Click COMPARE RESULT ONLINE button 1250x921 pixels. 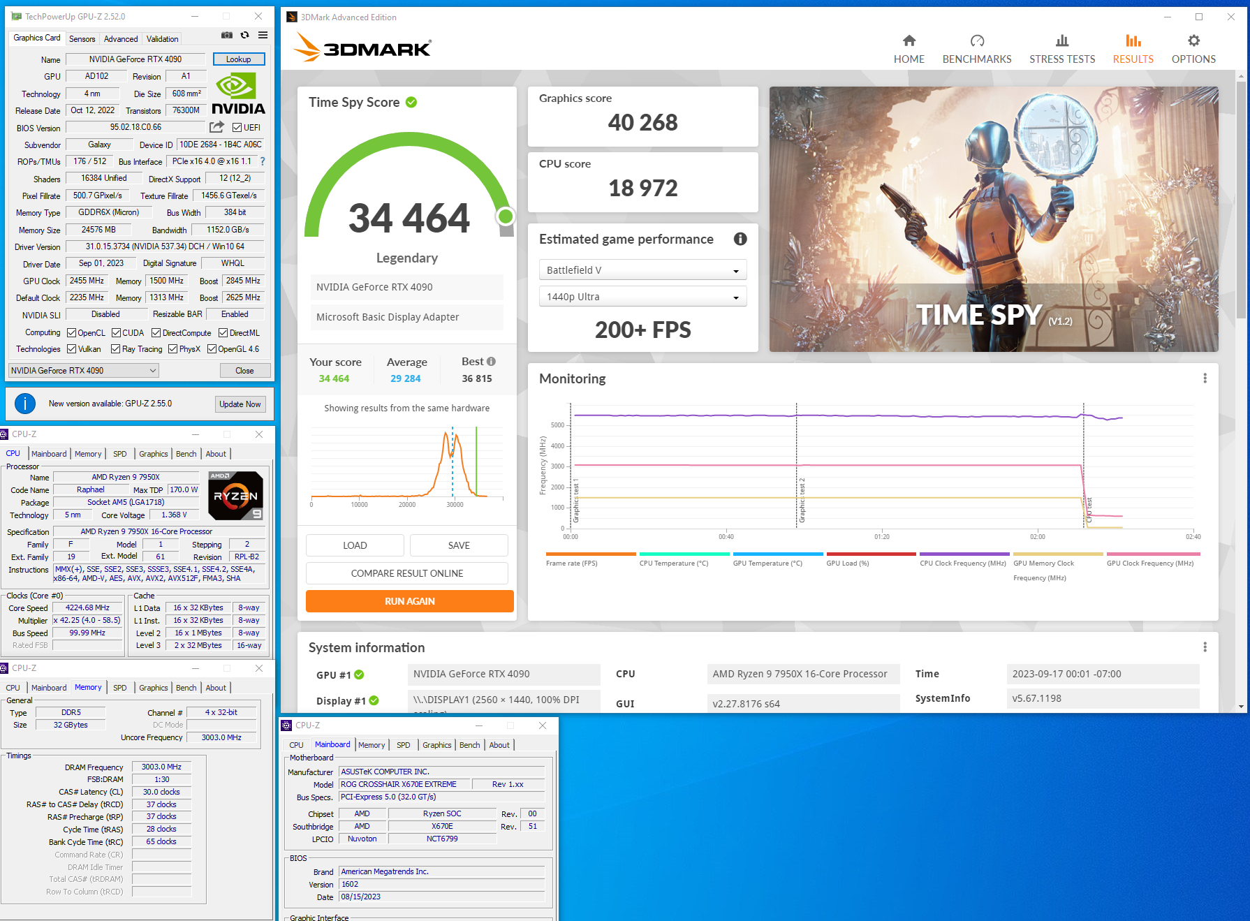[407, 573]
